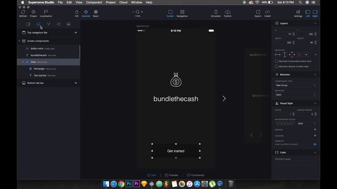Collapse the Code section
The width and height of the screenshot is (337, 189).
[x=315, y=152]
